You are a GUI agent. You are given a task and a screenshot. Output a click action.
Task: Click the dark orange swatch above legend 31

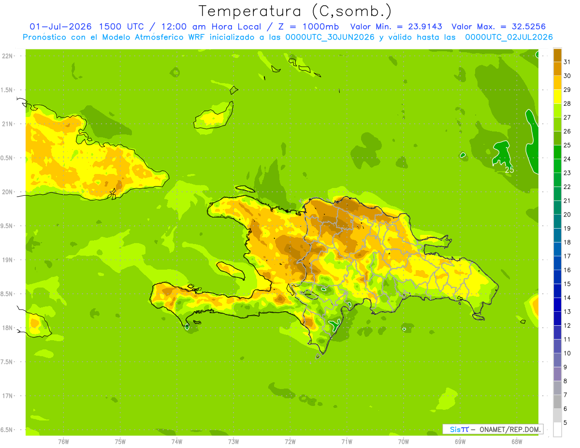(x=557, y=56)
